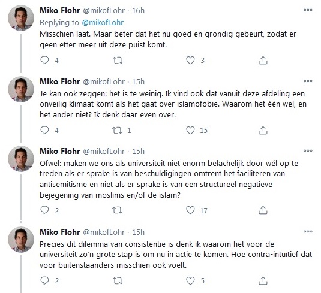
Task: Like the tweet about 'etter meer uit deze puist'
Action: click(x=190, y=60)
